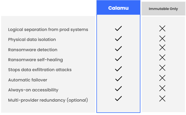Click Calamu checkmark for Logical separation row
Screen dimensions: 186x115
click(118, 29)
